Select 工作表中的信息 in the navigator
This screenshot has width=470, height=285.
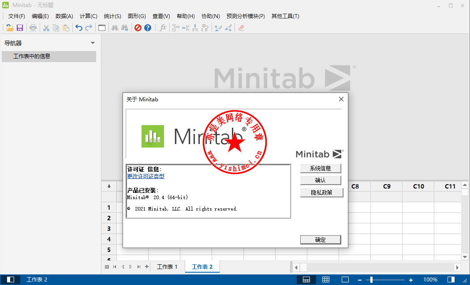(x=49, y=56)
